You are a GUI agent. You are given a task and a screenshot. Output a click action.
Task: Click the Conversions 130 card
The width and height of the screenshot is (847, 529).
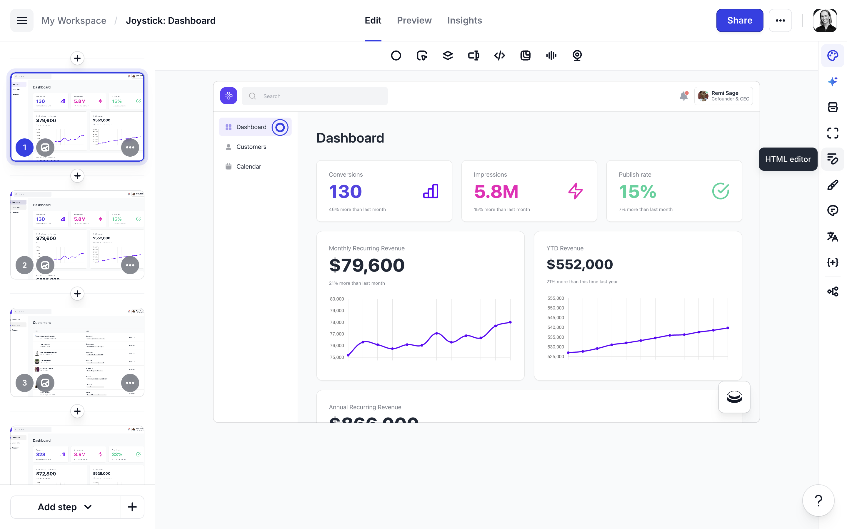[x=384, y=191]
